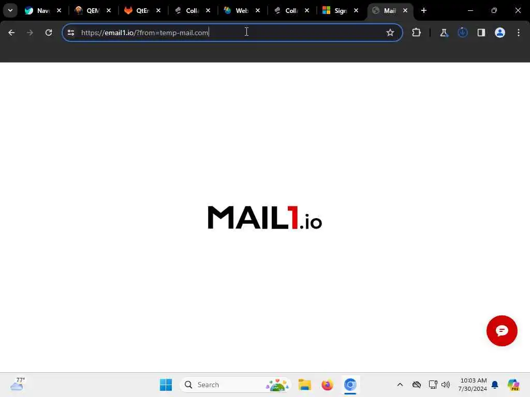The image size is (530, 397).
Task: Toggle the browser side panel
Action: [481, 33]
